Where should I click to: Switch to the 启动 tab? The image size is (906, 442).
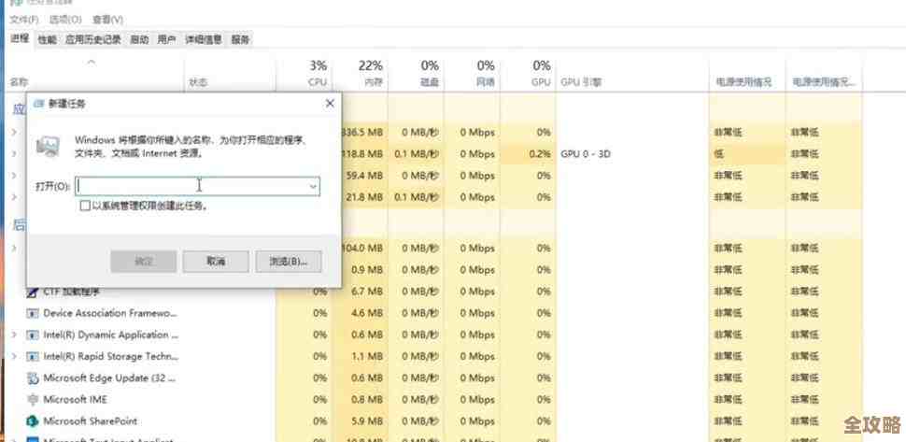click(139, 40)
